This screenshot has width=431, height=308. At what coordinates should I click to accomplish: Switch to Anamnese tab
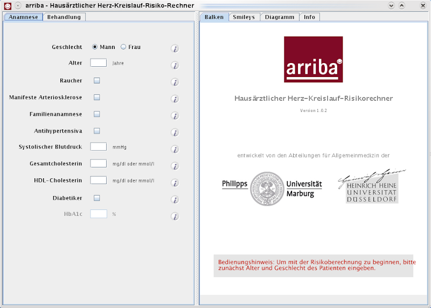click(x=23, y=17)
